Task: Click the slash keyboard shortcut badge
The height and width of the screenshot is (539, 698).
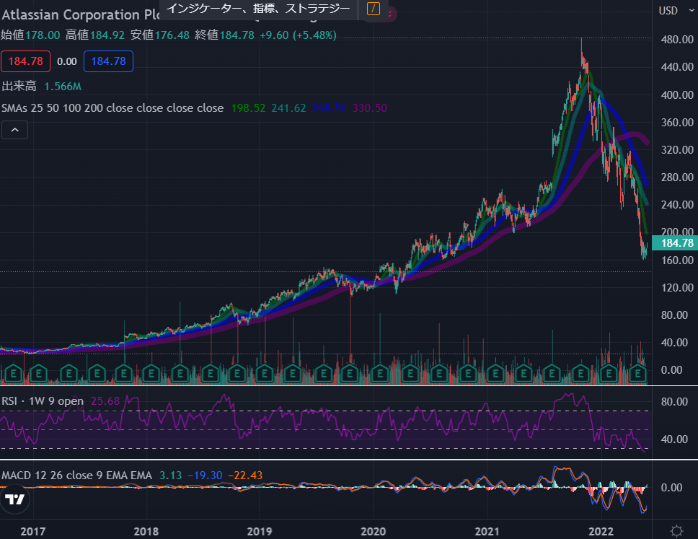Action: (373, 9)
